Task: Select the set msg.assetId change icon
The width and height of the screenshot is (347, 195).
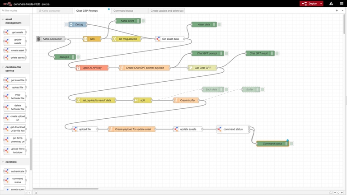Action: (x=114, y=39)
